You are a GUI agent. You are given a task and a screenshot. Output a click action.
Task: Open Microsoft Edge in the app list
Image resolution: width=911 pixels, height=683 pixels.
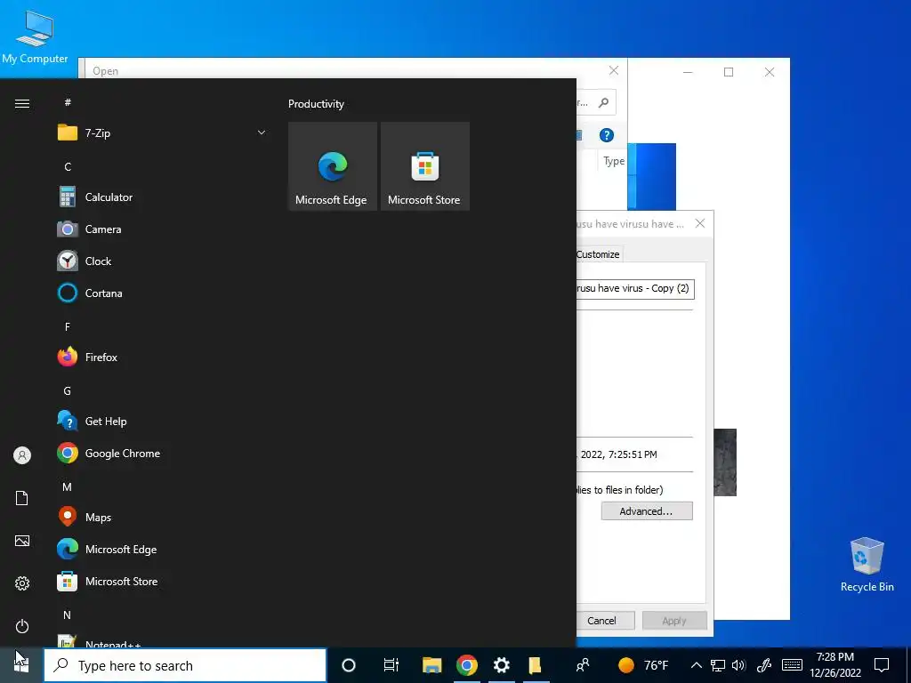click(162, 549)
